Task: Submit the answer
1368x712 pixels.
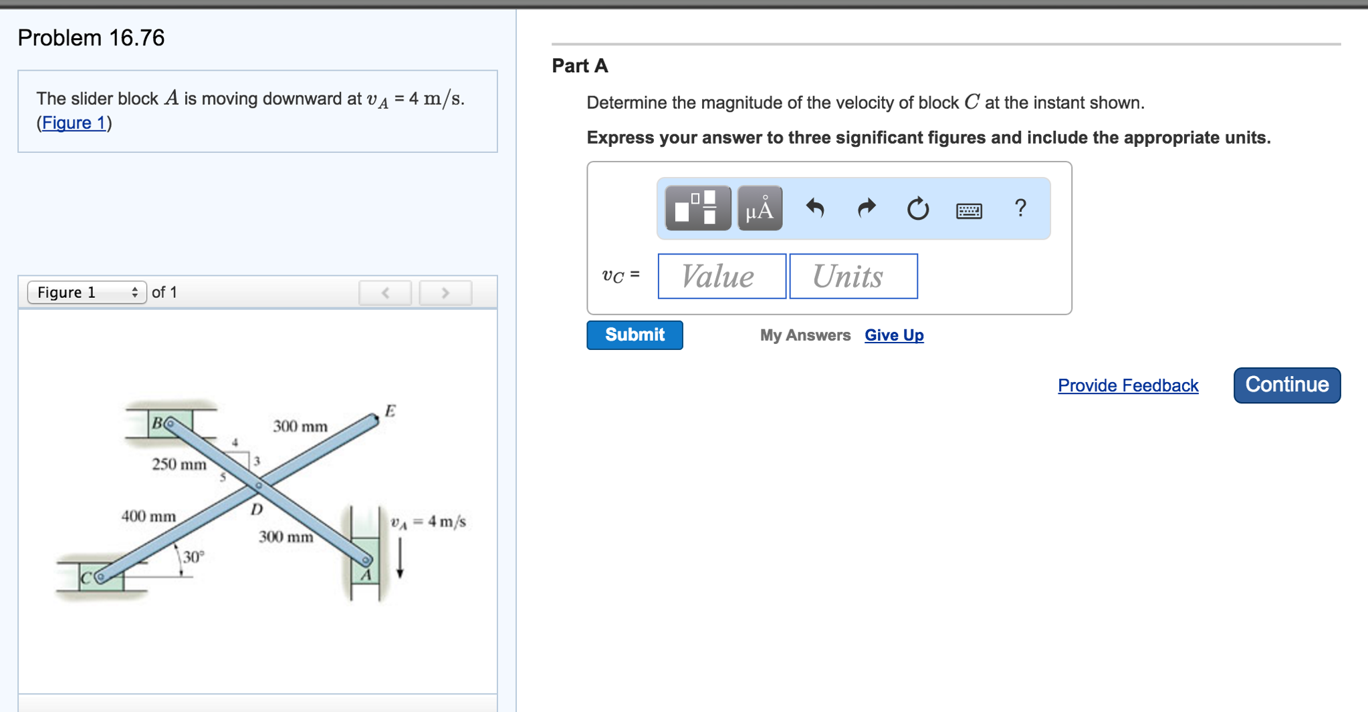Action: click(634, 335)
